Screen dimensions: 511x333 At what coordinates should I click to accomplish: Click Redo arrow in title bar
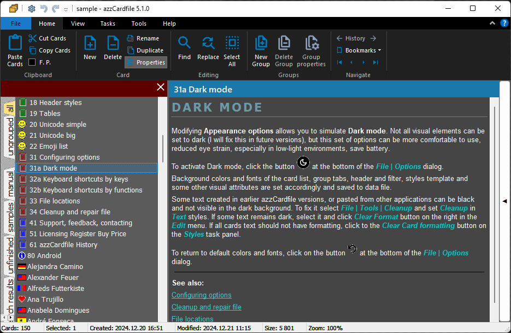point(55,9)
